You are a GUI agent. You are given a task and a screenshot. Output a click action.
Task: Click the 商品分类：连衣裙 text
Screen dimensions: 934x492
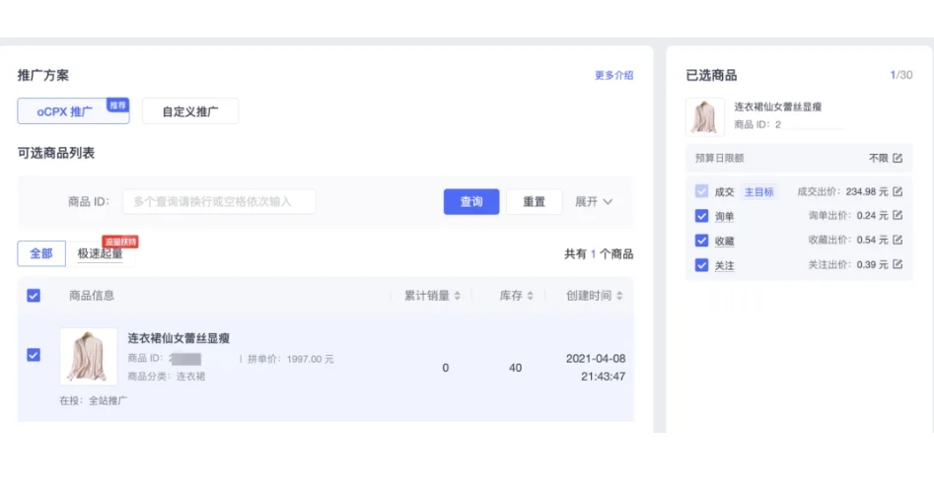[x=167, y=376]
